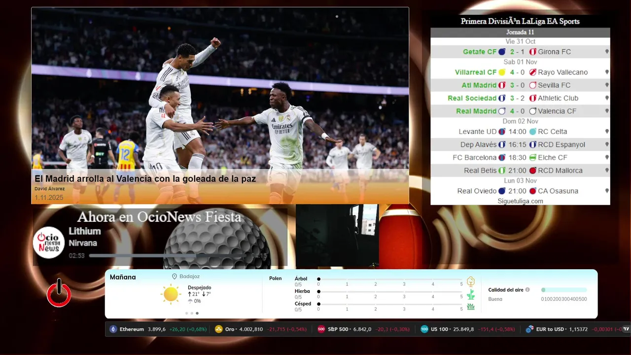Open the OcioNews Fiesta round logo
The width and height of the screenshot is (631, 355).
click(49, 243)
